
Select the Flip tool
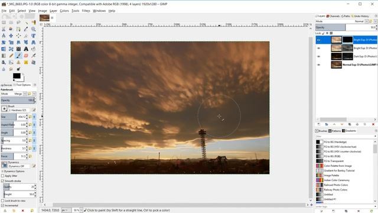[x=4, y=49]
